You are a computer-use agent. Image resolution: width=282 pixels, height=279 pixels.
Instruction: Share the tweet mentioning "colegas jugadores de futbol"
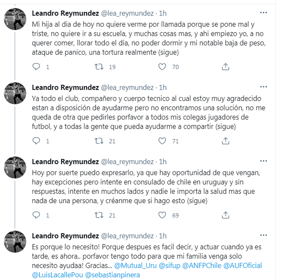point(225,141)
